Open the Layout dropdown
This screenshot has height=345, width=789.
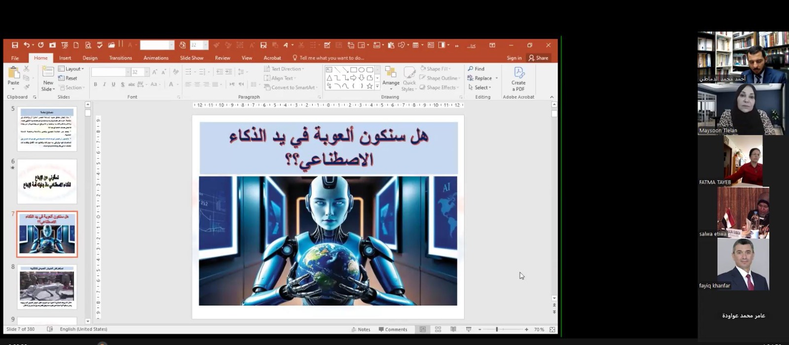tap(72, 69)
